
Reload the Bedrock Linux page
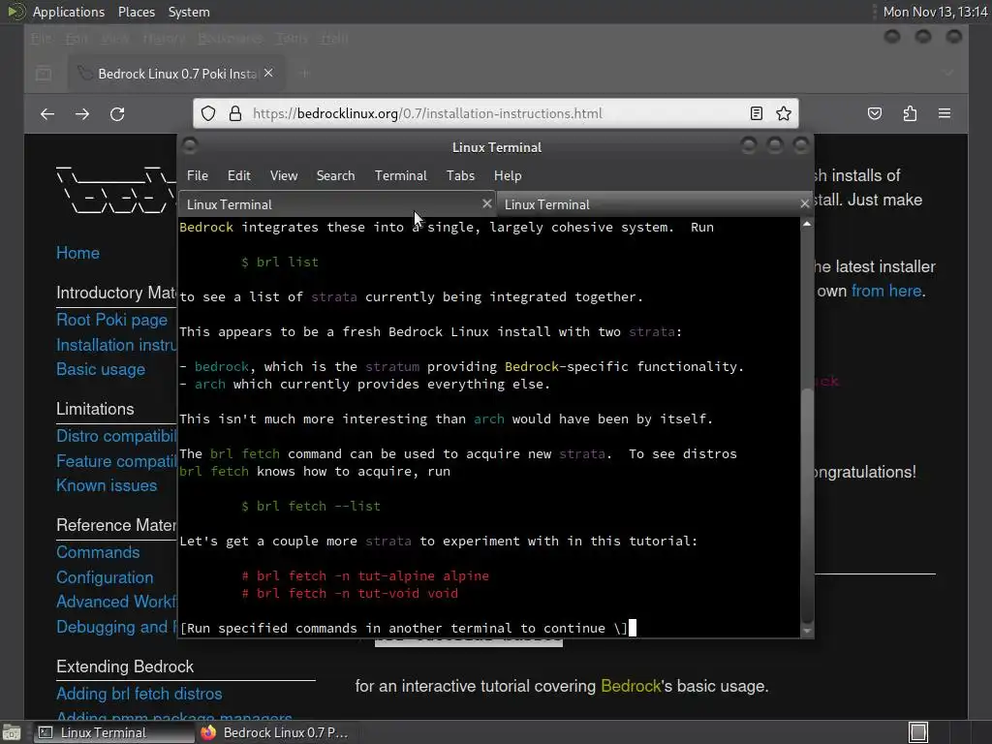point(117,114)
